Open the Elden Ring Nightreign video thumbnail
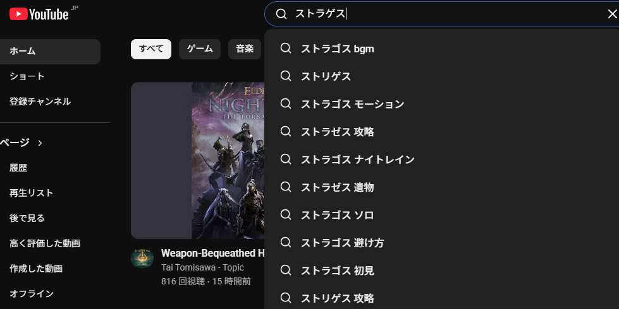The width and height of the screenshot is (619, 309). (x=197, y=160)
